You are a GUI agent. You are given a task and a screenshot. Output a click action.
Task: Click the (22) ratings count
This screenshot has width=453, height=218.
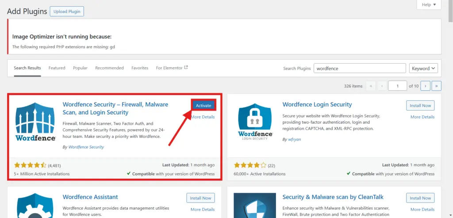coord(271,166)
